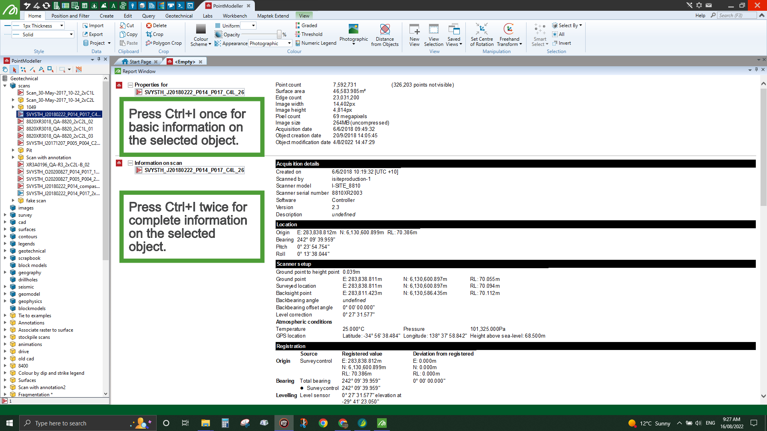
Task: Toggle pin on Report Window panel
Action: click(756, 69)
